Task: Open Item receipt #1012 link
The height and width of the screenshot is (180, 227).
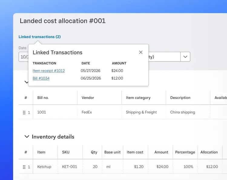Action: [49, 71]
